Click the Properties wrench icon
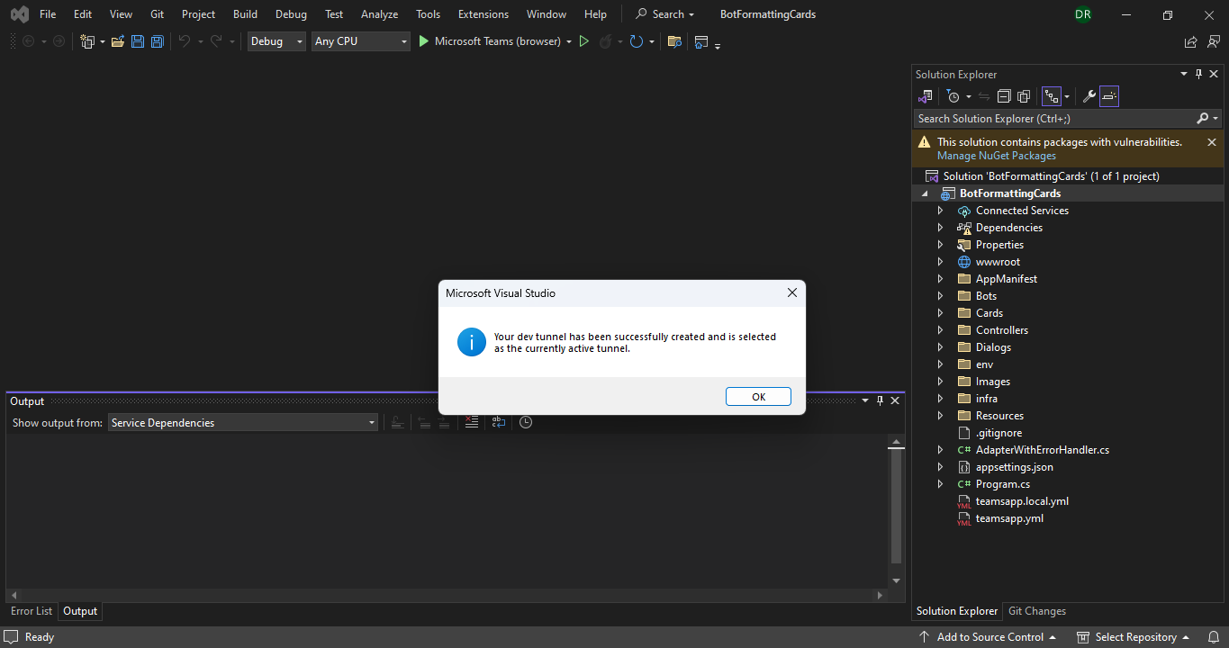The height and width of the screenshot is (648, 1229). tap(1088, 96)
